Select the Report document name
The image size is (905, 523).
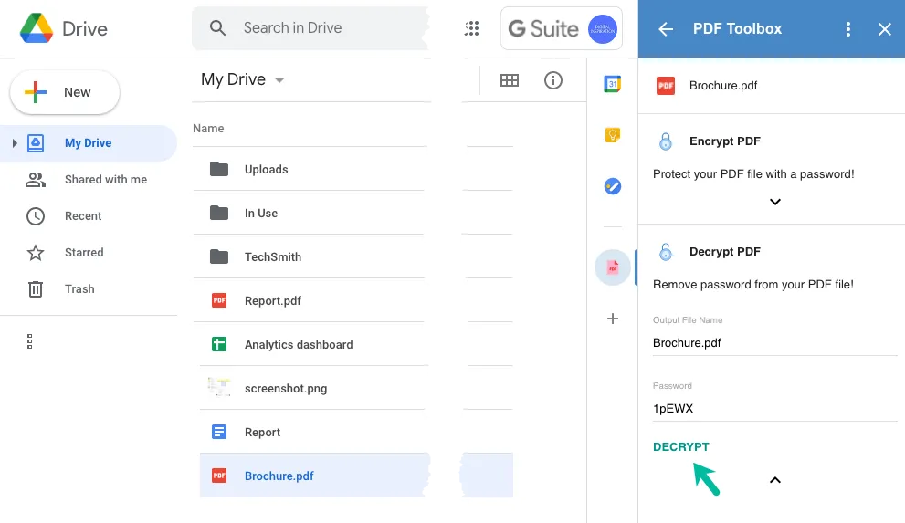pos(263,433)
